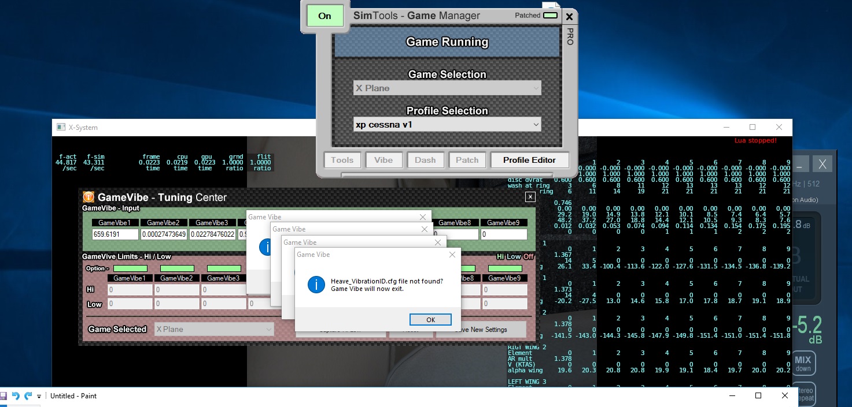The image size is (852, 407).
Task: Click the Hi limit field under GameVibe1
Action: (130, 289)
